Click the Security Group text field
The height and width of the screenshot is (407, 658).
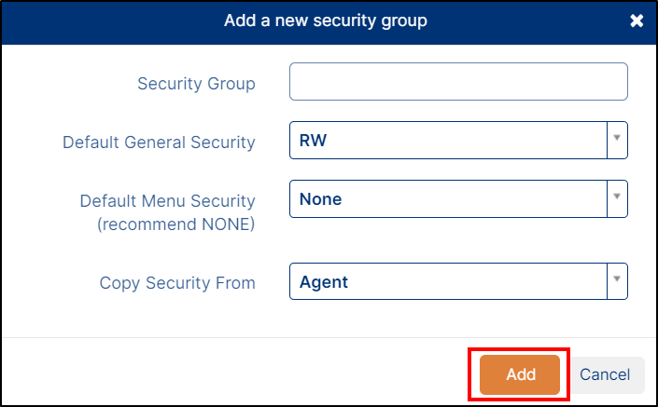(458, 82)
